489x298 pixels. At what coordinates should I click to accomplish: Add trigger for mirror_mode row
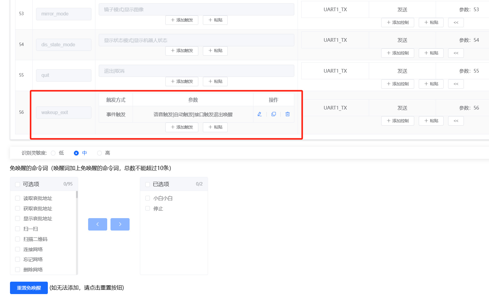click(182, 20)
